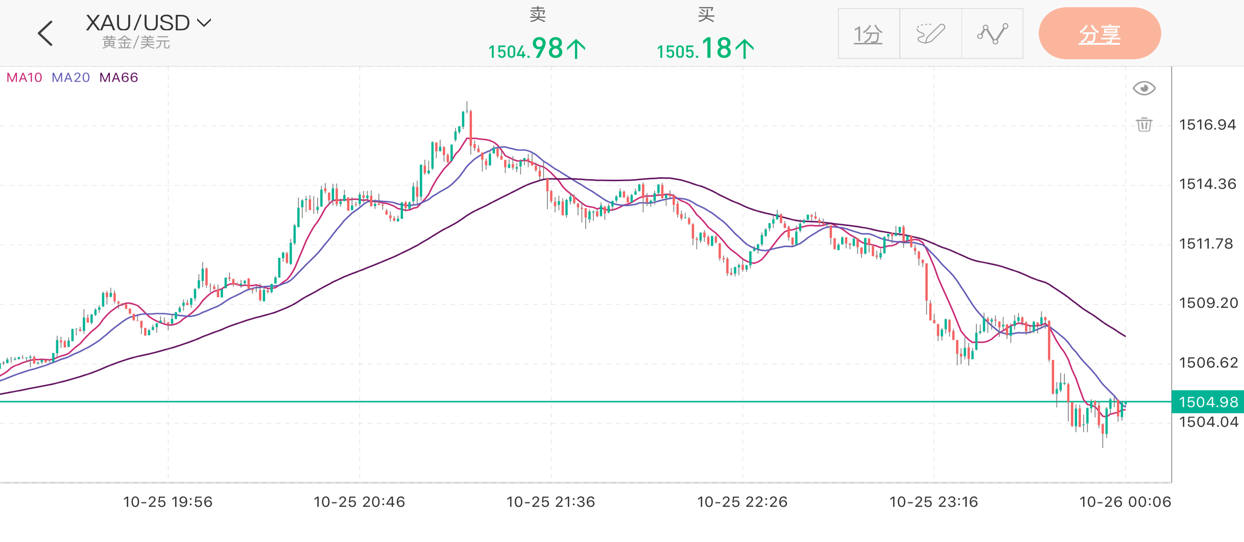Click the 10-25 23:16 time label
This screenshot has width=1244, height=542.
(x=934, y=502)
